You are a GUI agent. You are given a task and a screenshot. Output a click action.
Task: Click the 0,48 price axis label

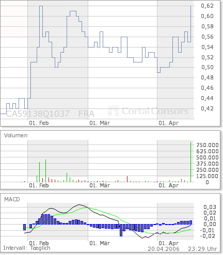[x=208, y=77]
